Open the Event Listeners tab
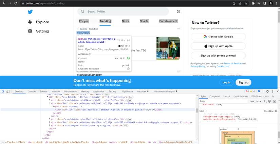The height and width of the screenshot is (144, 280). tap(241, 96)
